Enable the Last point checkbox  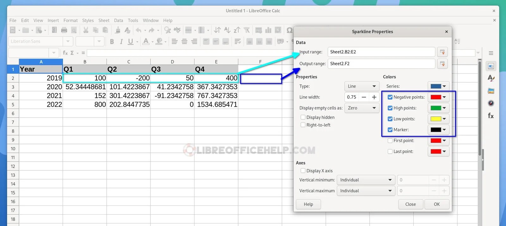[x=390, y=152]
